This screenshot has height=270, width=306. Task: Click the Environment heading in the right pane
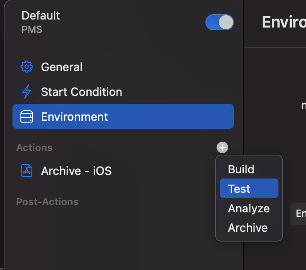click(x=284, y=22)
